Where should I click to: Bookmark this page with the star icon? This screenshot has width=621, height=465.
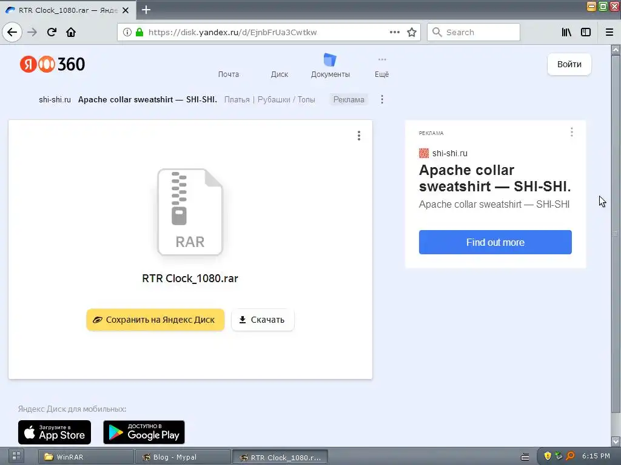(x=412, y=33)
